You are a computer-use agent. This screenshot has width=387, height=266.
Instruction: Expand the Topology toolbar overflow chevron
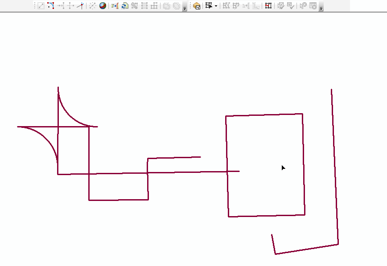point(321,8)
